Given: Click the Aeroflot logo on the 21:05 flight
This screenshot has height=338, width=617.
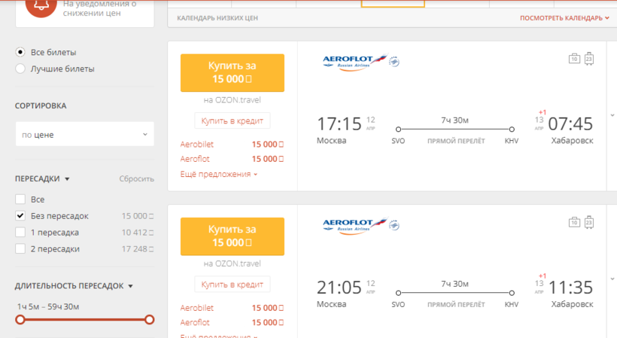Looking at the screenshot, I should click(354, 224).
